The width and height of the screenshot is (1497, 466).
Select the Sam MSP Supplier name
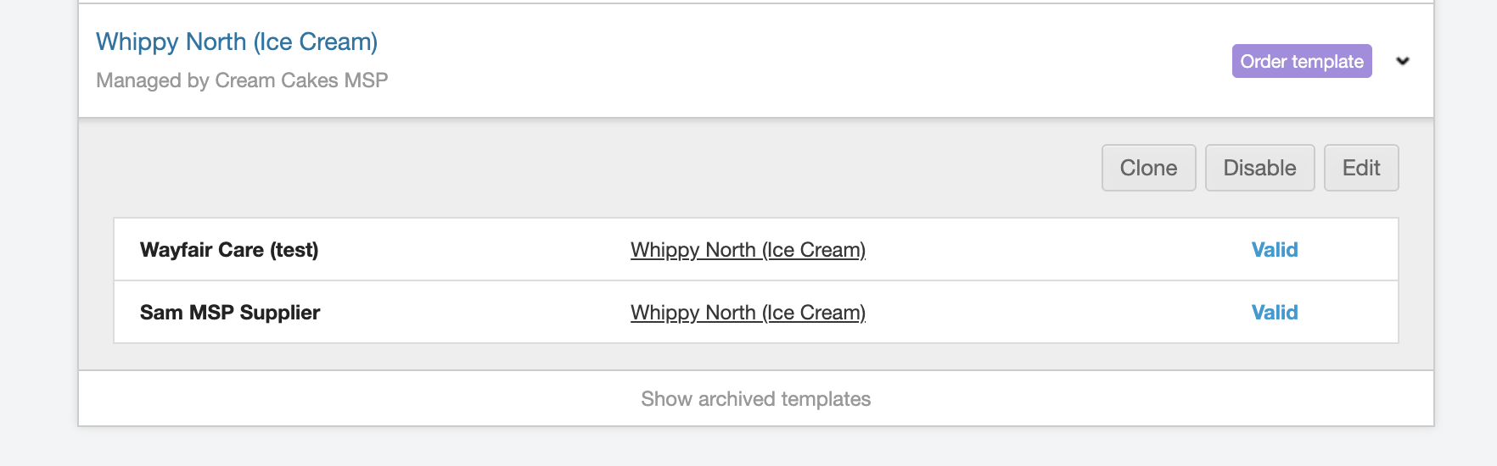[230, 313]
